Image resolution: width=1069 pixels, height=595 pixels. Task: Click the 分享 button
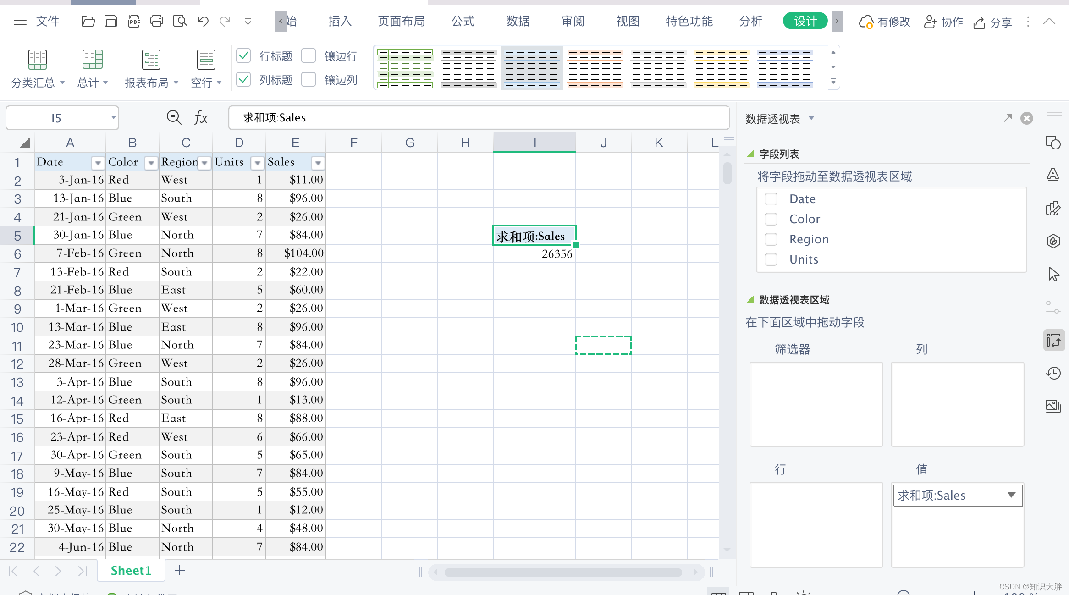[x=992, y=22]
